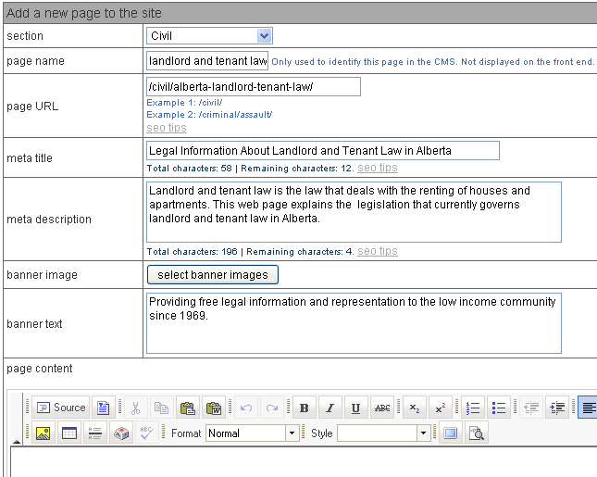Insert a numbered list

coord(472,408)
